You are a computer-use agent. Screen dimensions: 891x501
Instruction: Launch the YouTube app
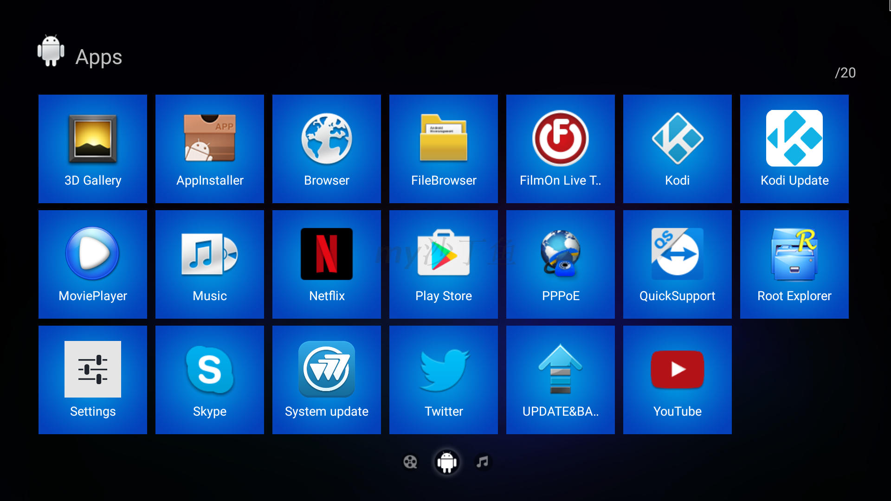(678, 380)
